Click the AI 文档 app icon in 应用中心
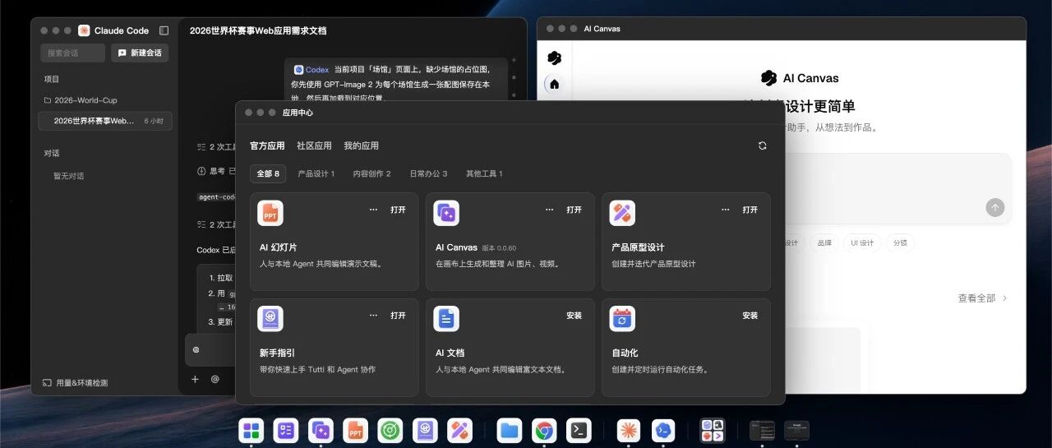The height and width of the screenshot is (448, 1052). pyautogui.click(x=446, y=319)
